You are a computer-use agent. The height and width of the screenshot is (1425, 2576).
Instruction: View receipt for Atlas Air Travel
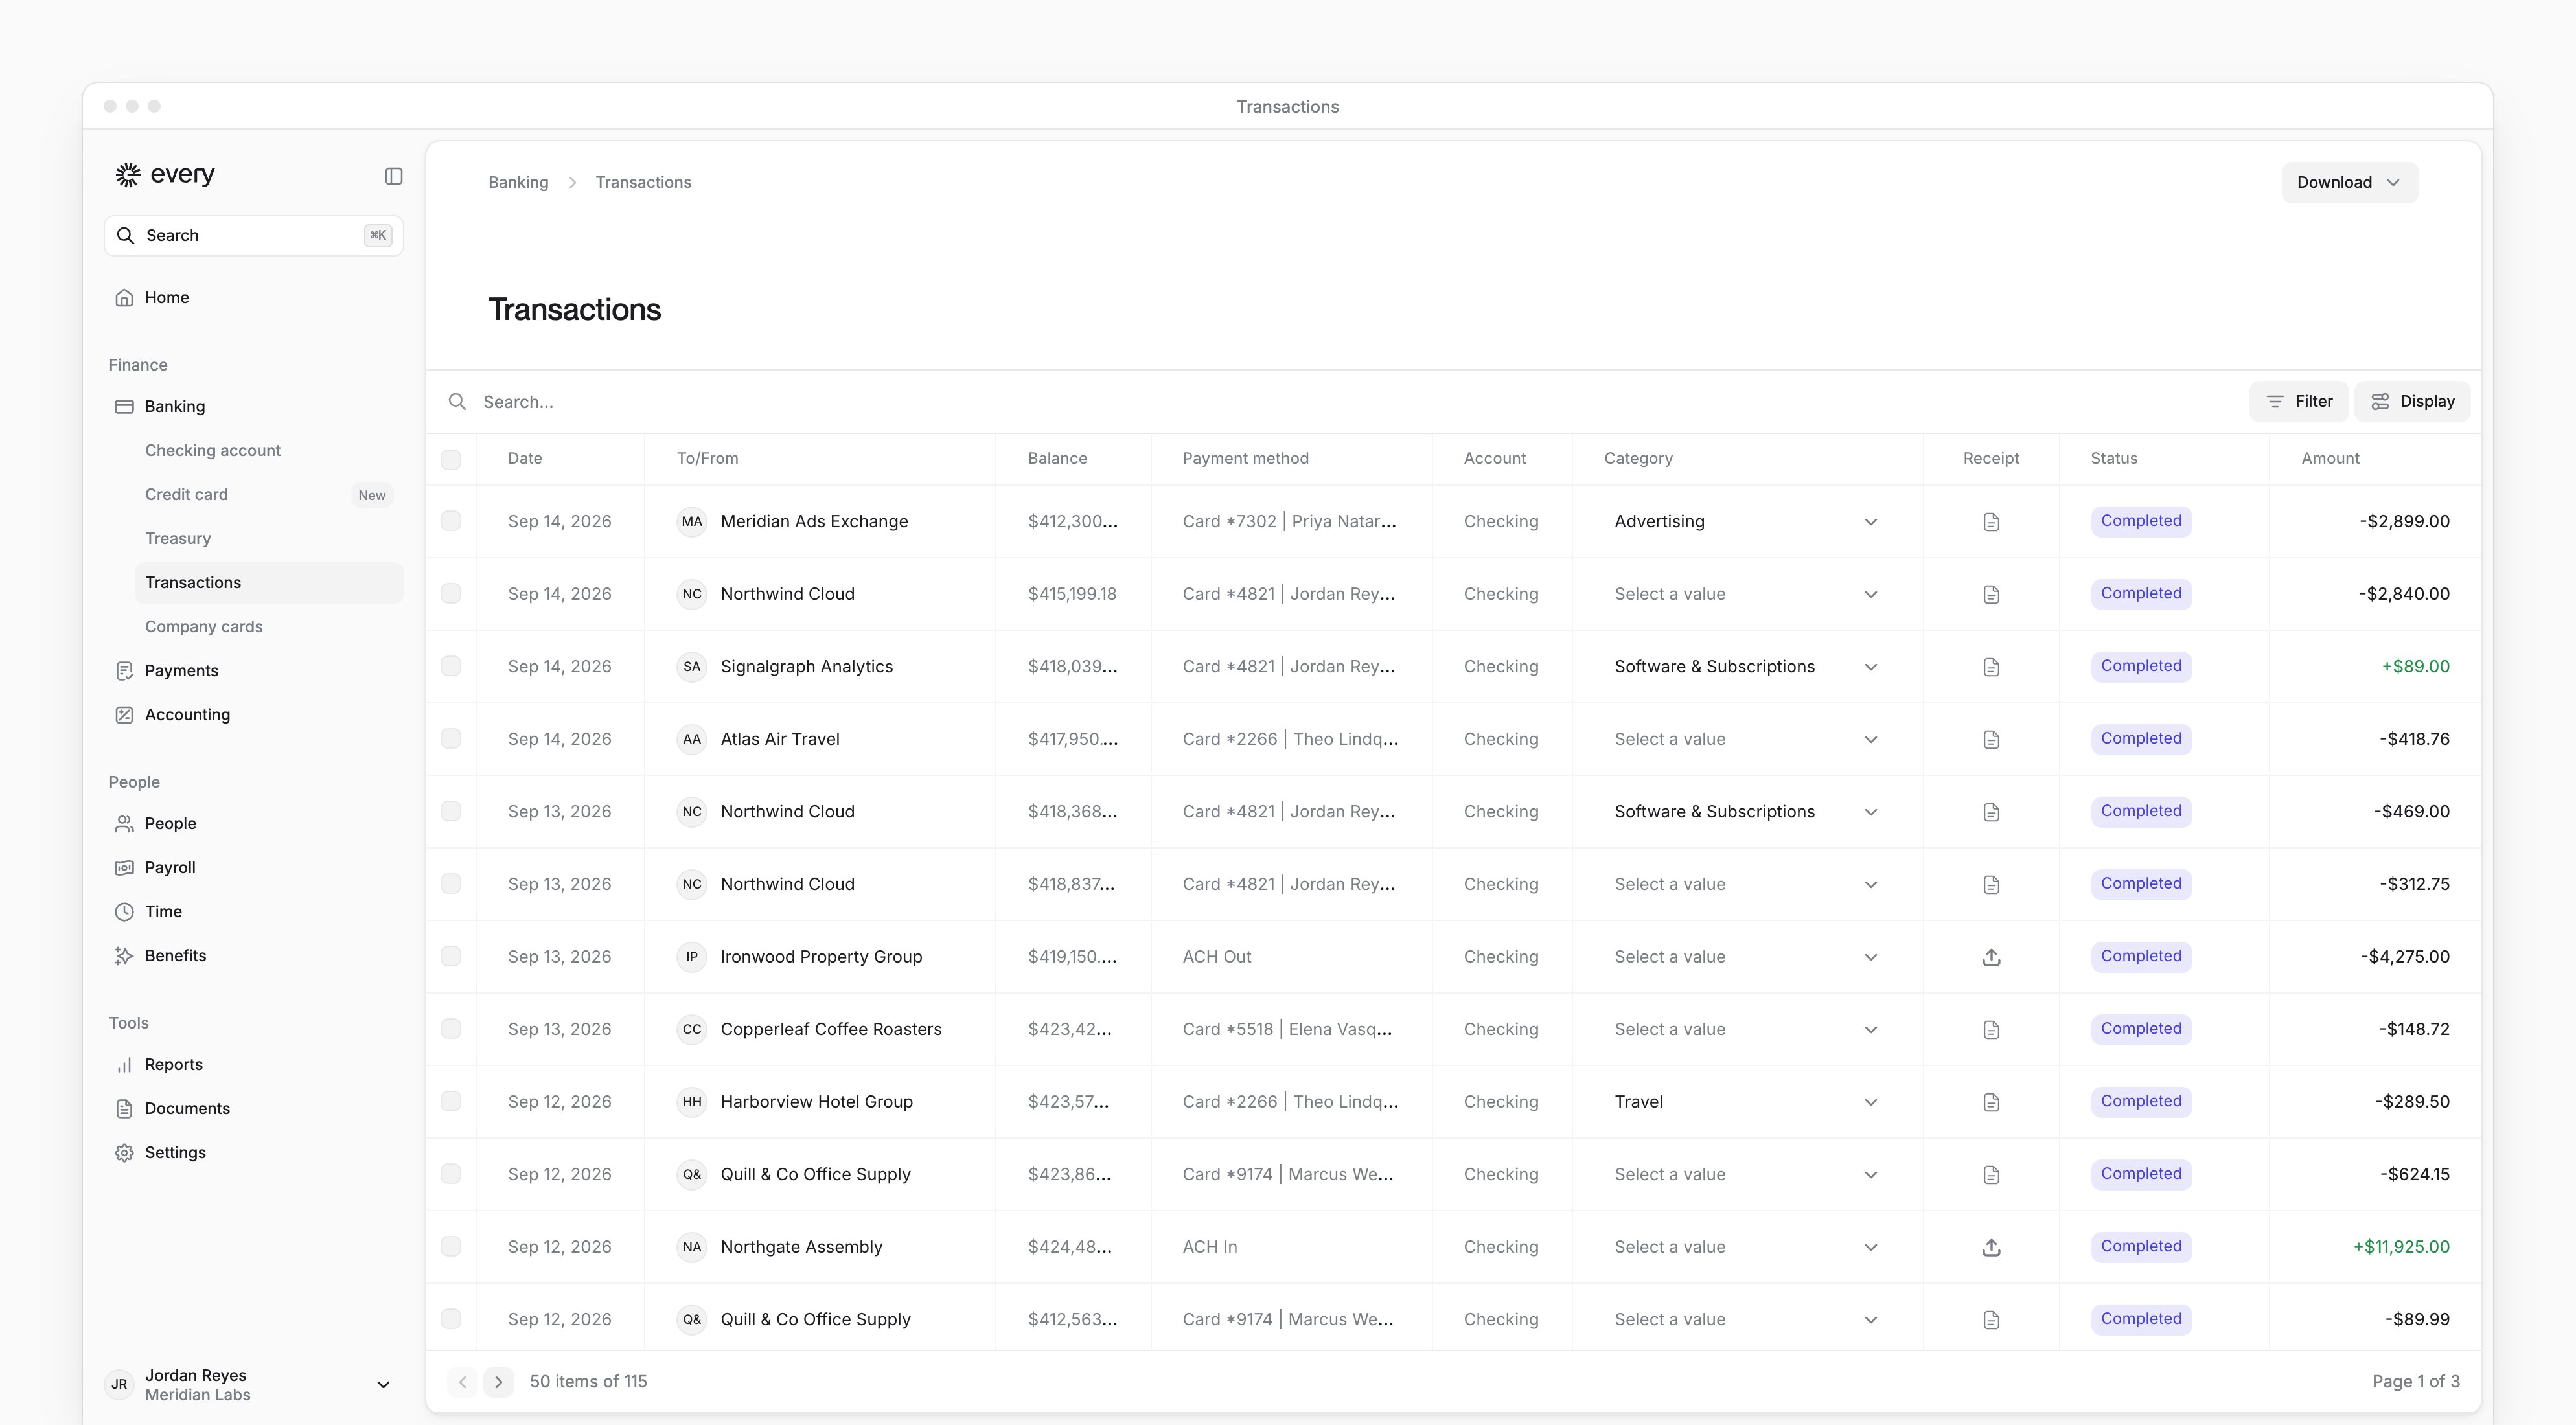coord(1991,739)
